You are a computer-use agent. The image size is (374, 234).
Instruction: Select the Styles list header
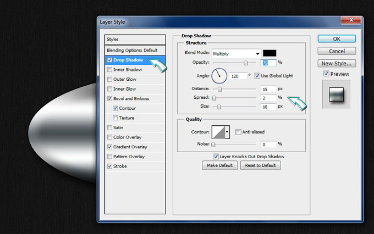[135, 40]
